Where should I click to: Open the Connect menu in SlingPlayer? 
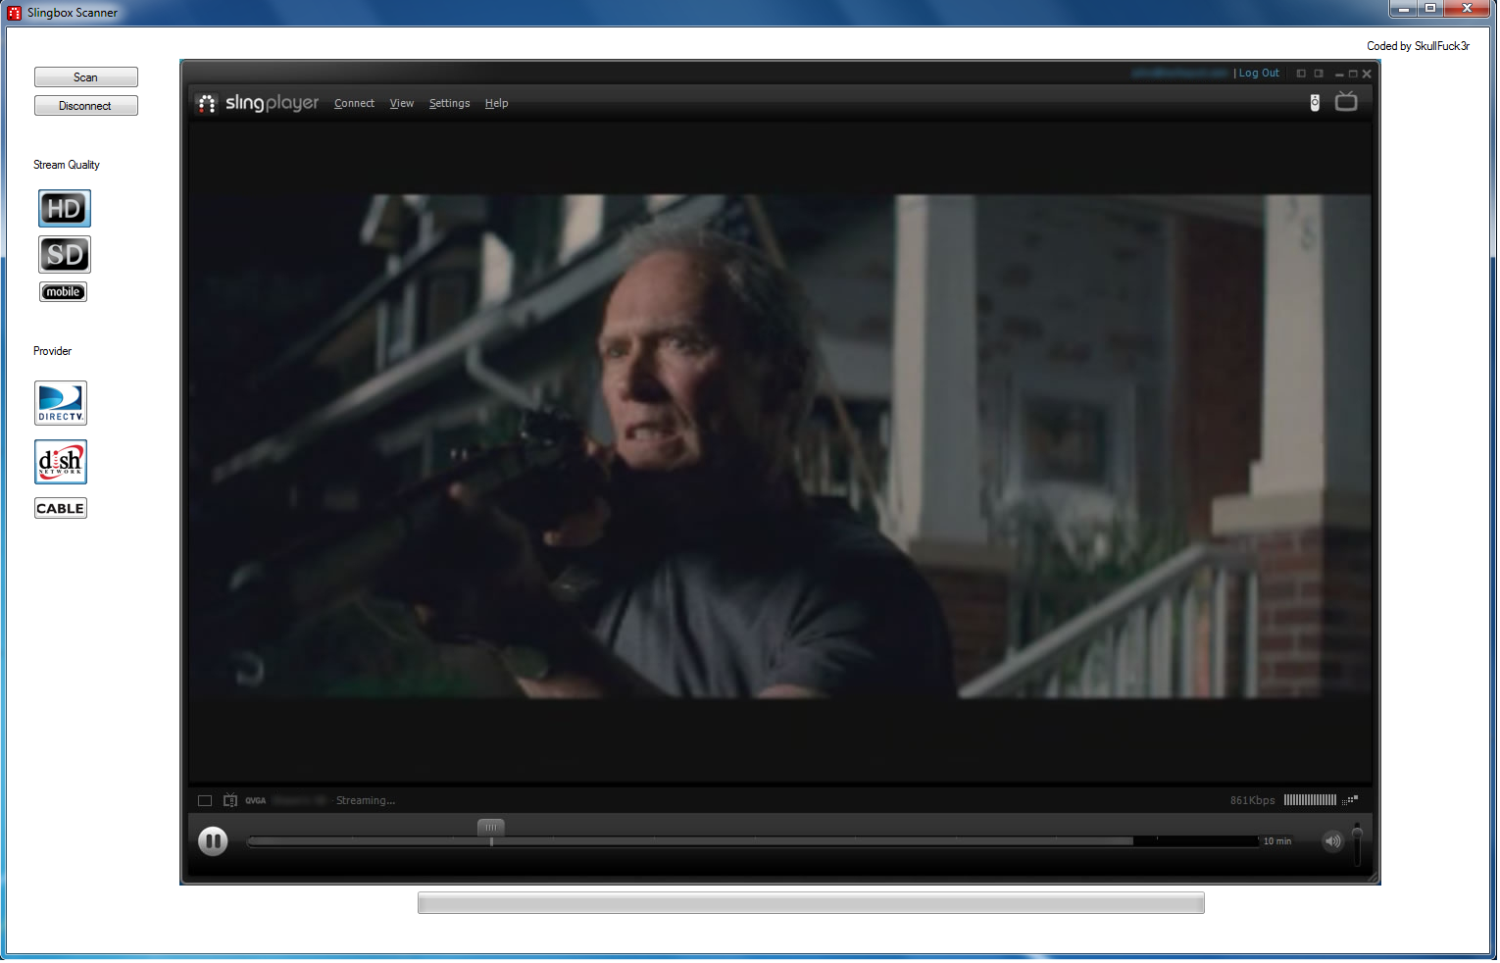tap(354, 103)
